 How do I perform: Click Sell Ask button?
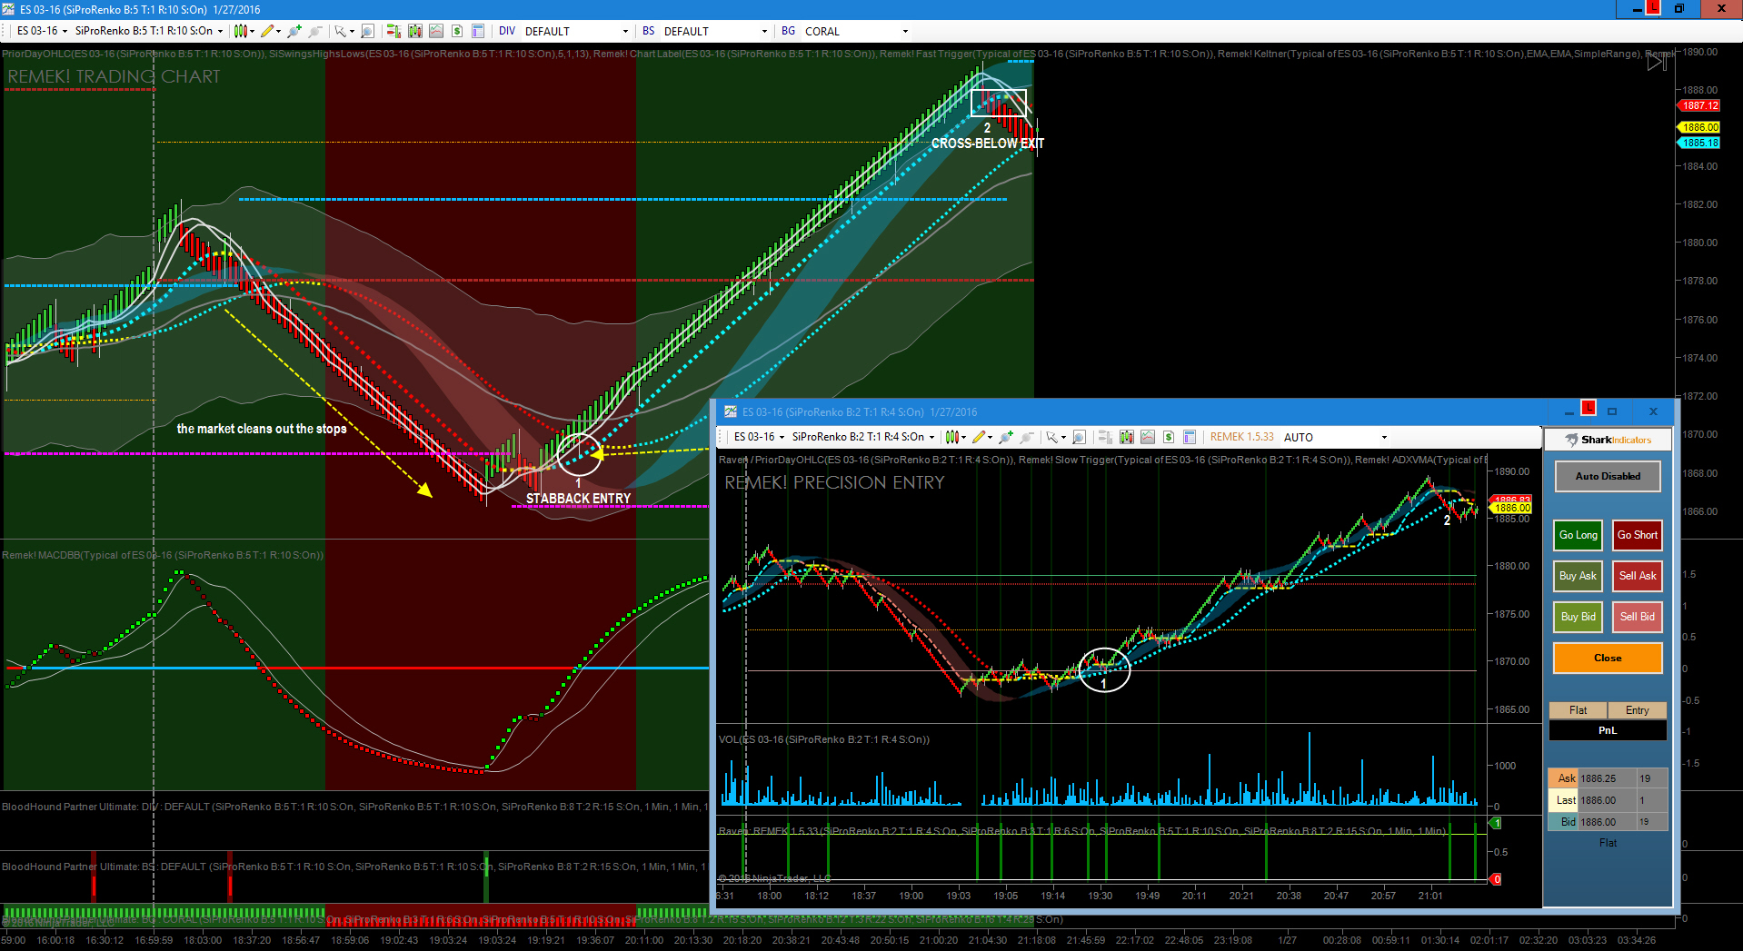tap(1638, 576)
